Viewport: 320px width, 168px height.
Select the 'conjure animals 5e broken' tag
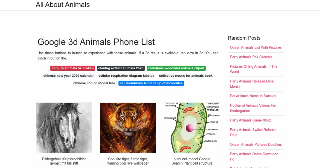point(73,68)
